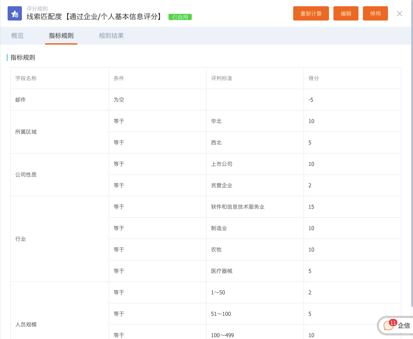The image size is (413, 339).
Task: Click the 51~100 criterion cell
Action: click(x=255, y=314)
